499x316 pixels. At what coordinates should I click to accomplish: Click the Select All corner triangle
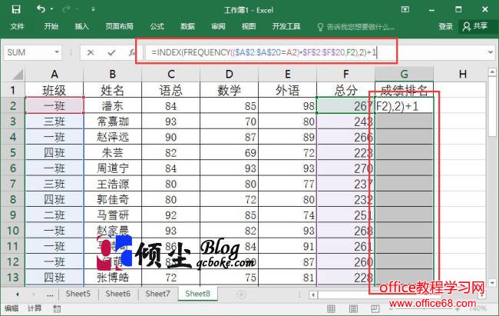[18, 75]
